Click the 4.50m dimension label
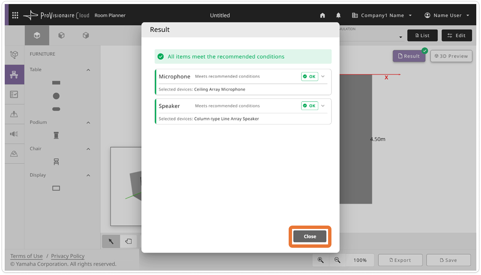 (x=378, y=139)
